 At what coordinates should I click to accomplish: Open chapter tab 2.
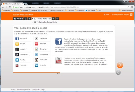(29, 19)
